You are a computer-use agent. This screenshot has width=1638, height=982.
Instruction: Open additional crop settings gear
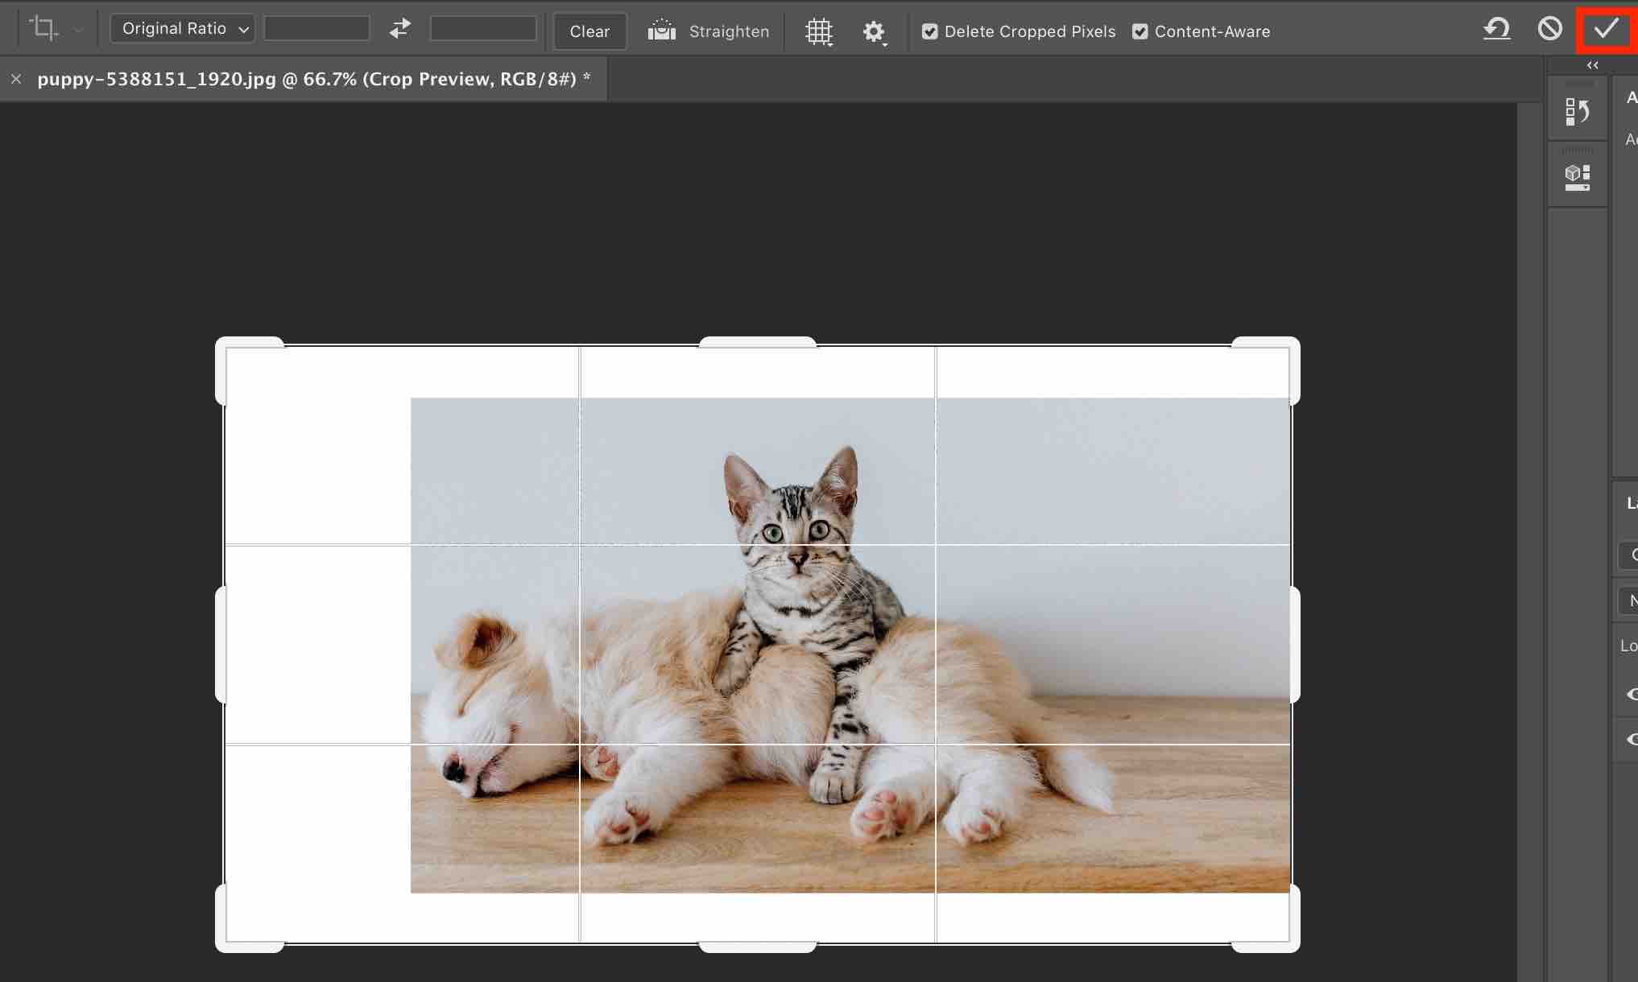tap(874, 31)
